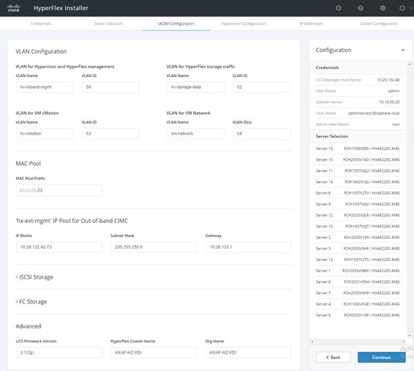Select the Server 9 row
The width and height of the screenshot is (414, 371).
tap(358, 204)
